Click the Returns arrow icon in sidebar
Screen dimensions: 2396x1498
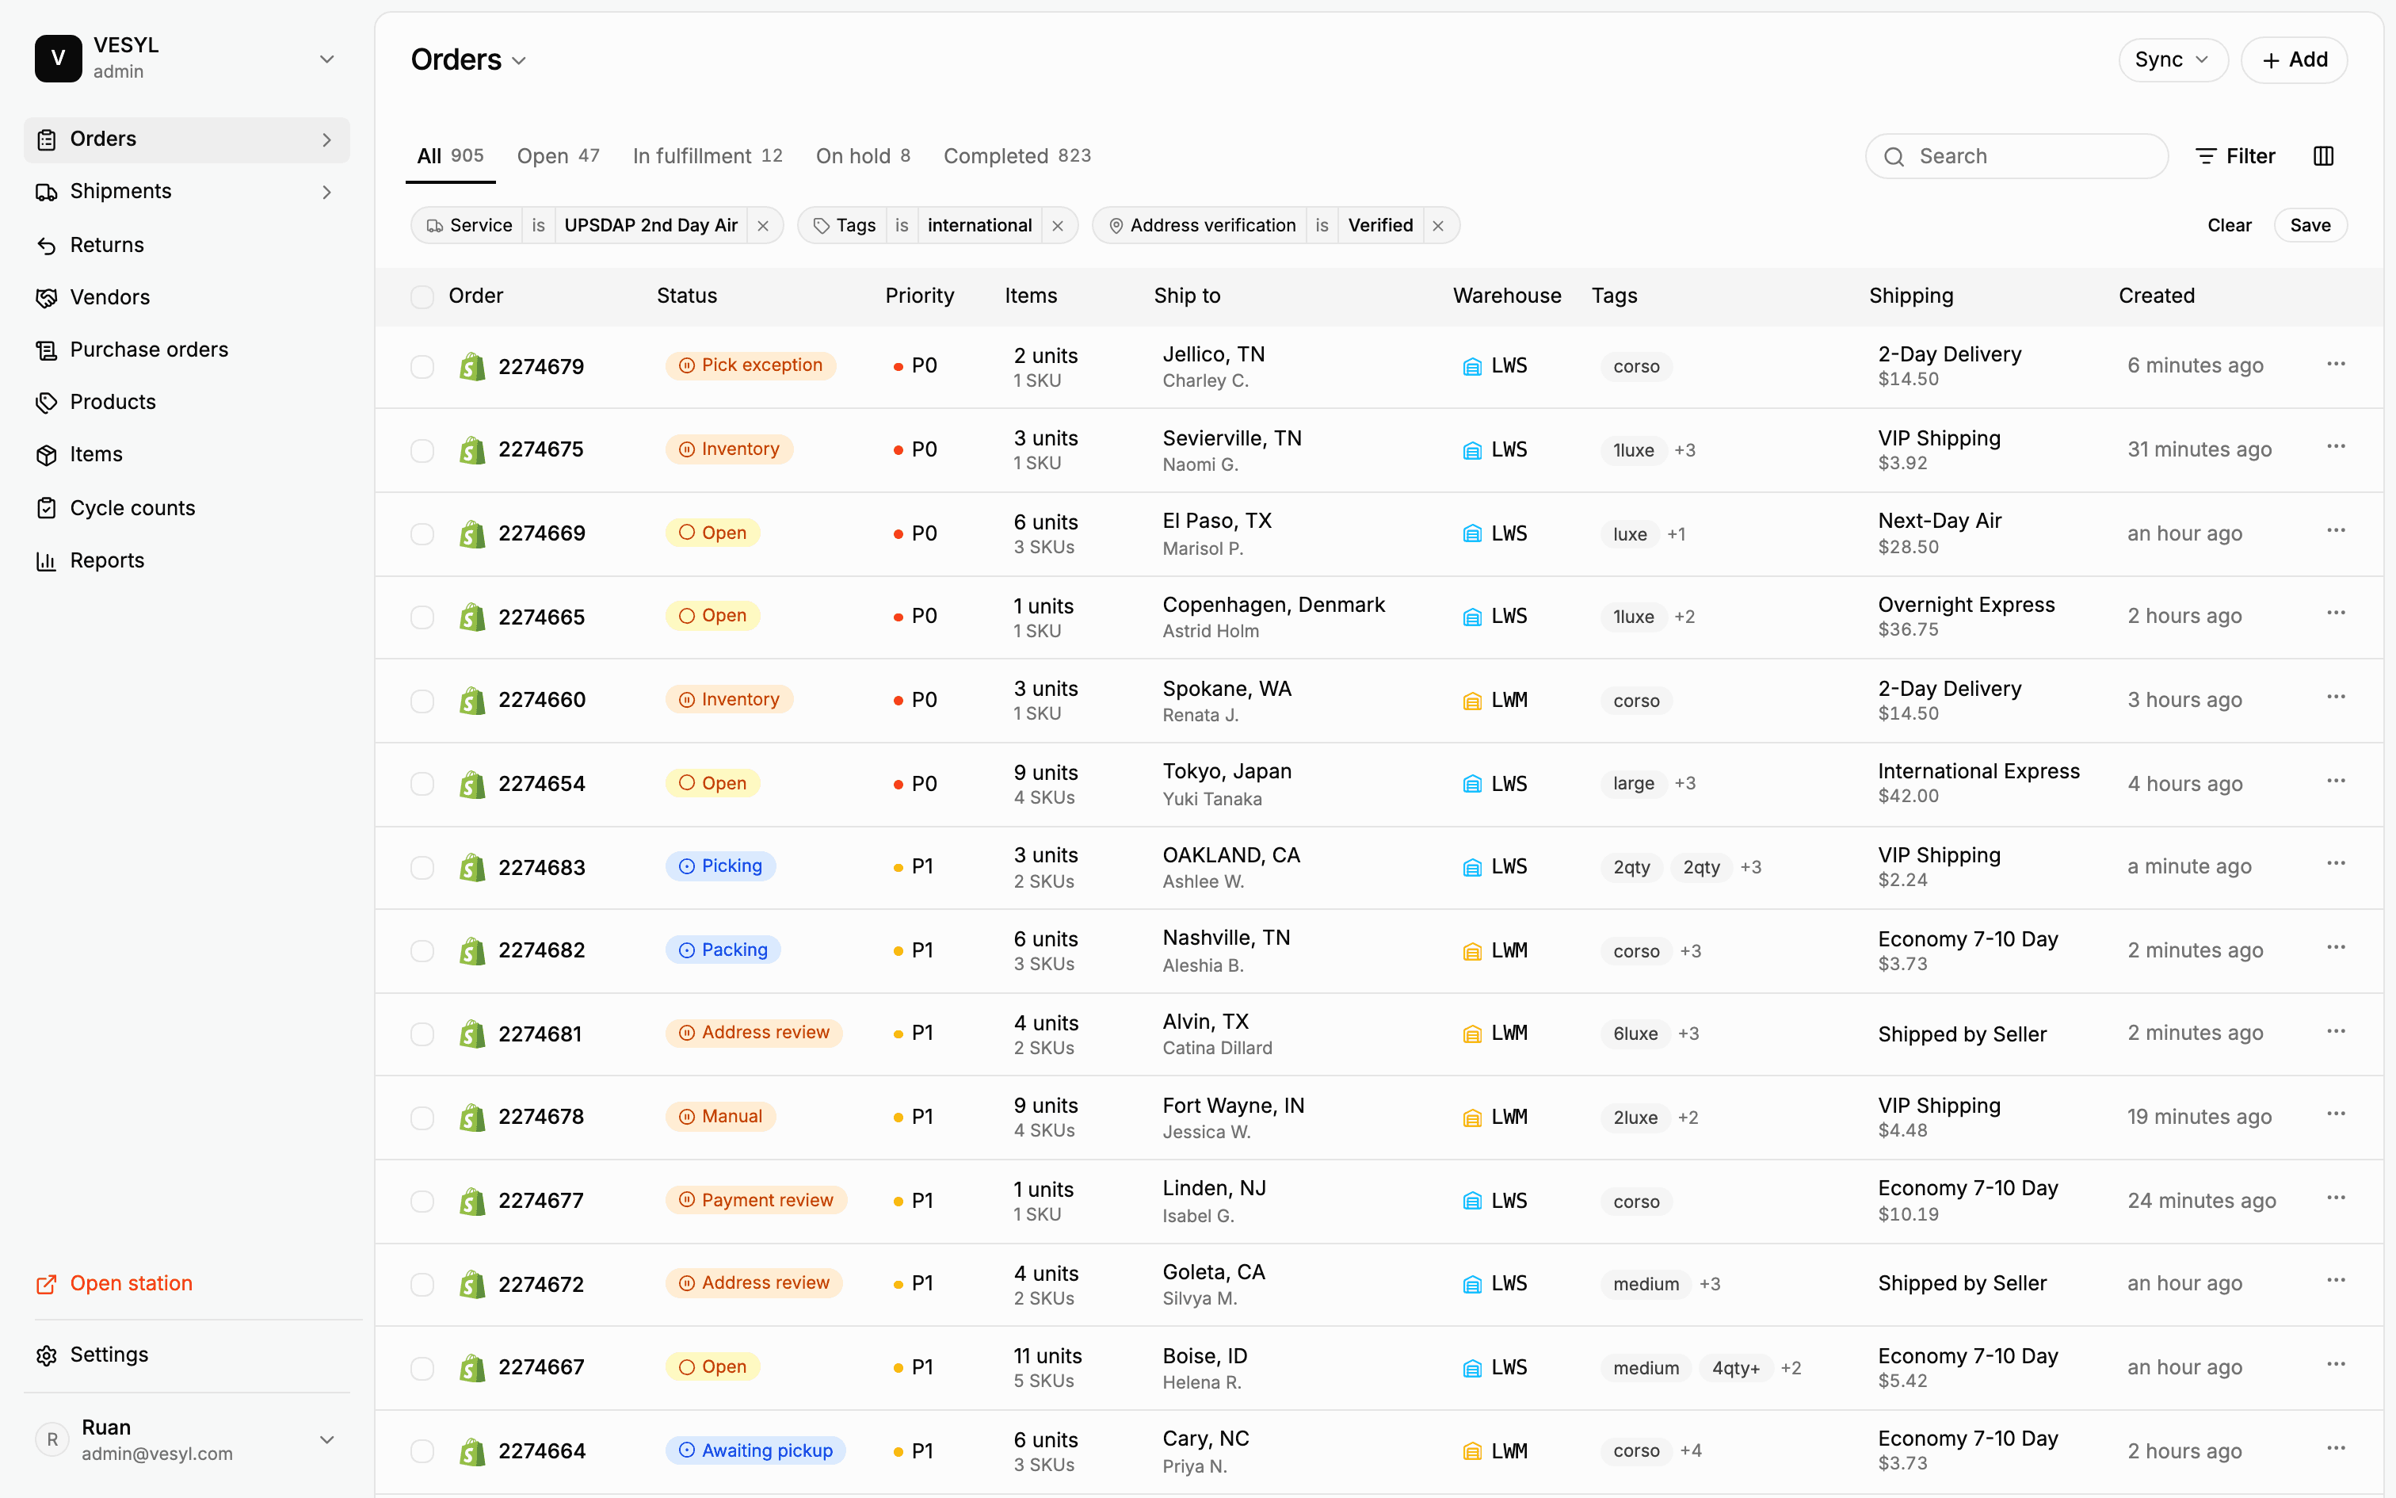(47, 246)
